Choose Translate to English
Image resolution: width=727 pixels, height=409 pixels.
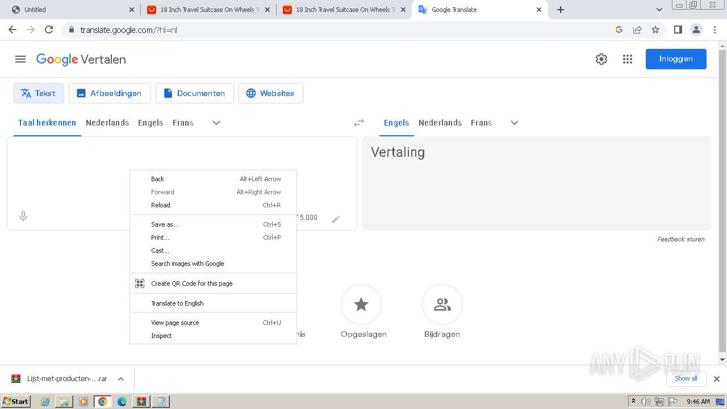(x=213, y=303)
